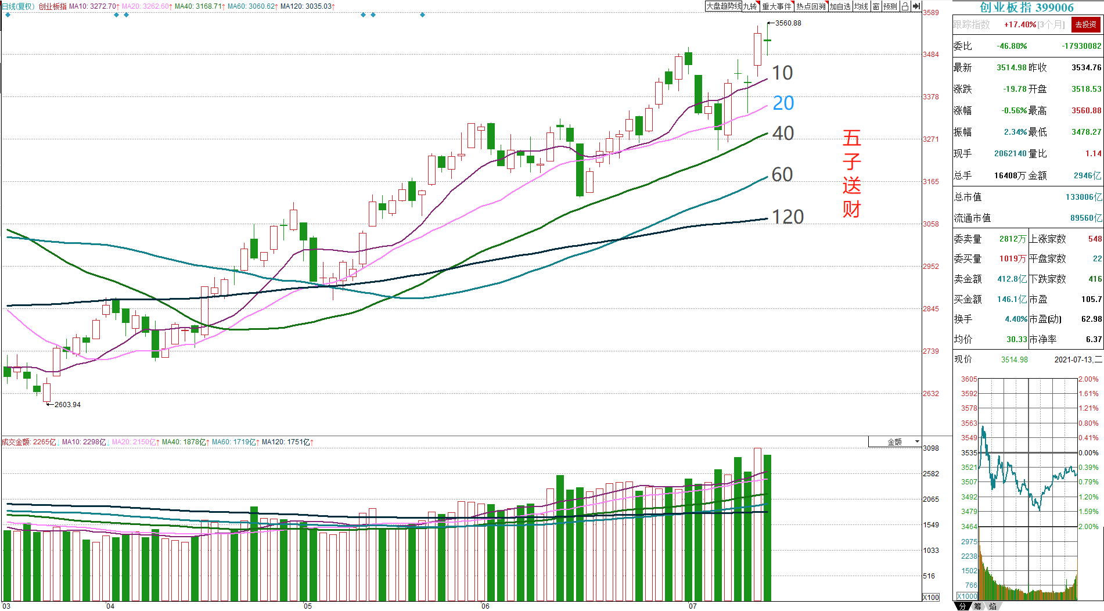Click the MA10: 3272.70 indicator label
This screenshot has height=611, width=1104.
pos(94,6)
